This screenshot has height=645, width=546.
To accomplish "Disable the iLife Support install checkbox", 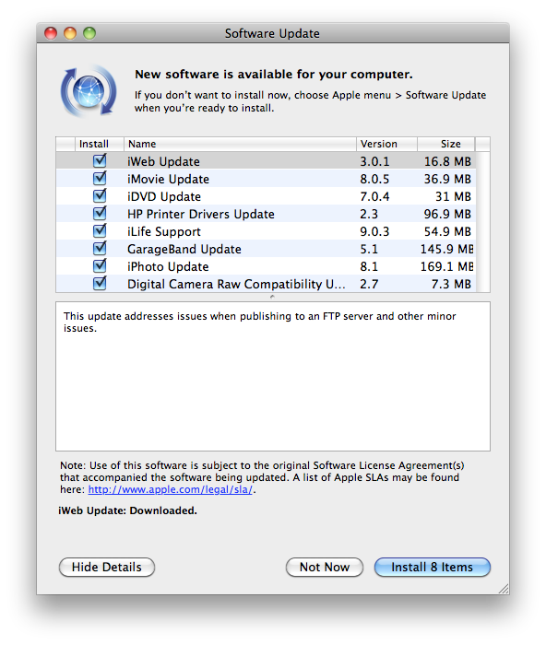I will coord(100,230).
